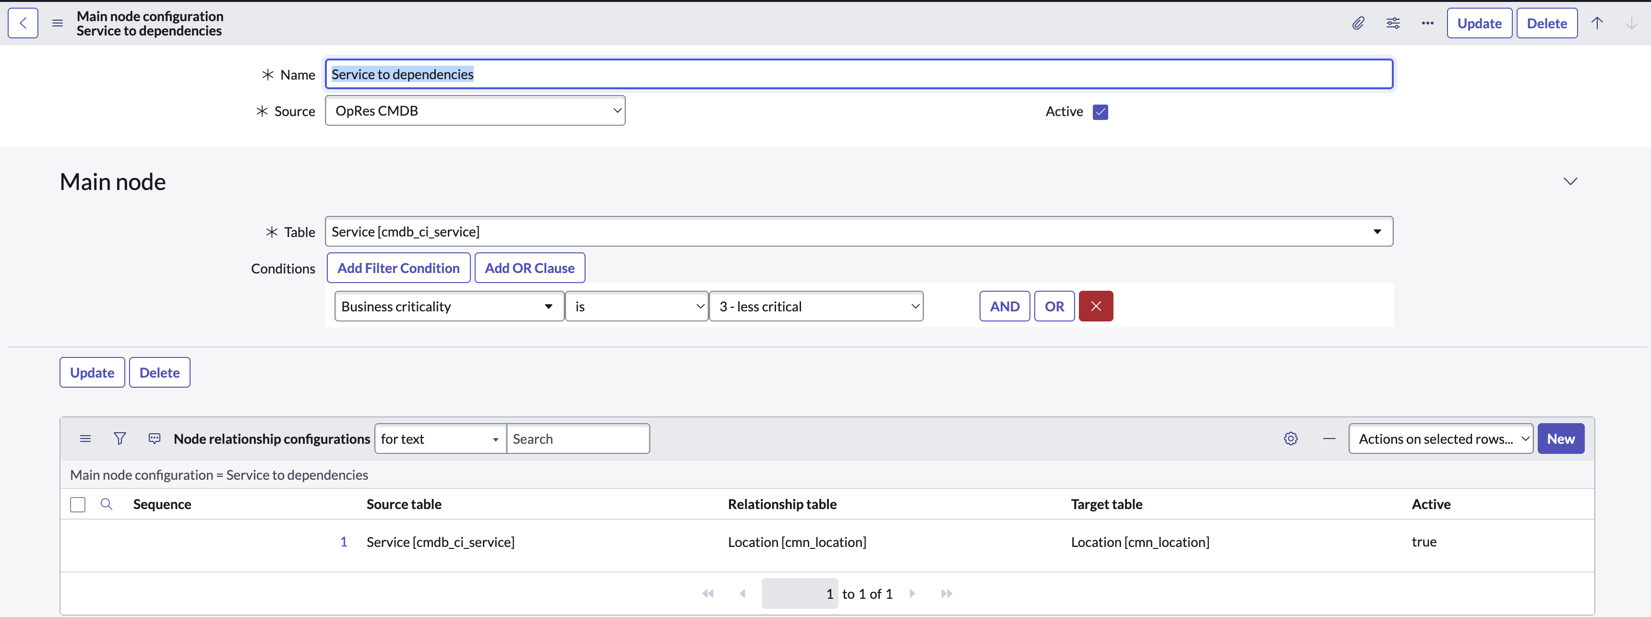Click breadcrumb 'Main node configuration = Service to dependencies'
1651x617 pixels.
pos(219,475)
